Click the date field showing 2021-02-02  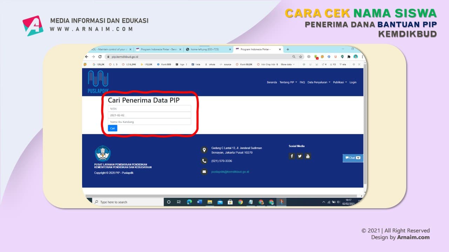149,115
